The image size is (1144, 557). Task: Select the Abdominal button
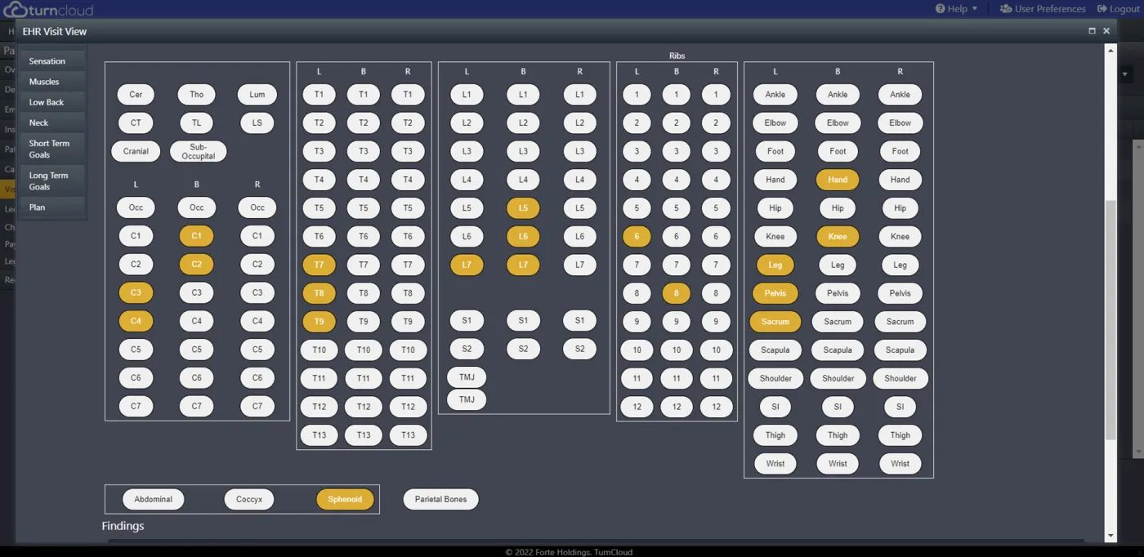click(154, 499)
